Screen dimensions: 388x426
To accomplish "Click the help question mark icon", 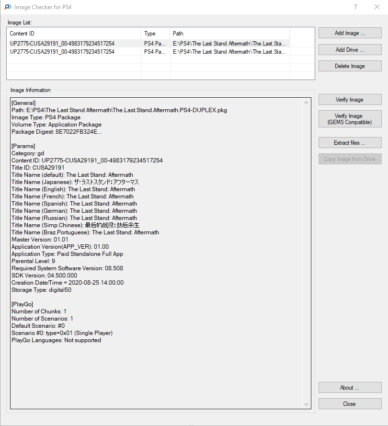I will tap(355, 7).
